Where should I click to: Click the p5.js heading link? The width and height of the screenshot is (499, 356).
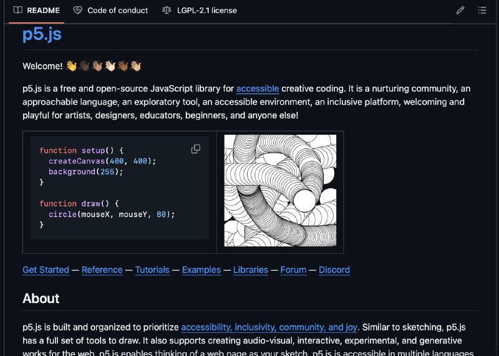coord(42,34)
